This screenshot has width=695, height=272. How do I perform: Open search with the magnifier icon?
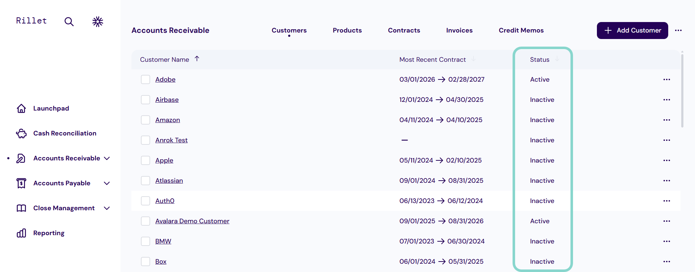point(69,22)
